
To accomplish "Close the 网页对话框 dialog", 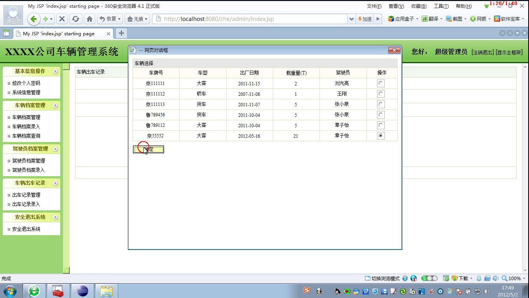I will click(394, 50).
